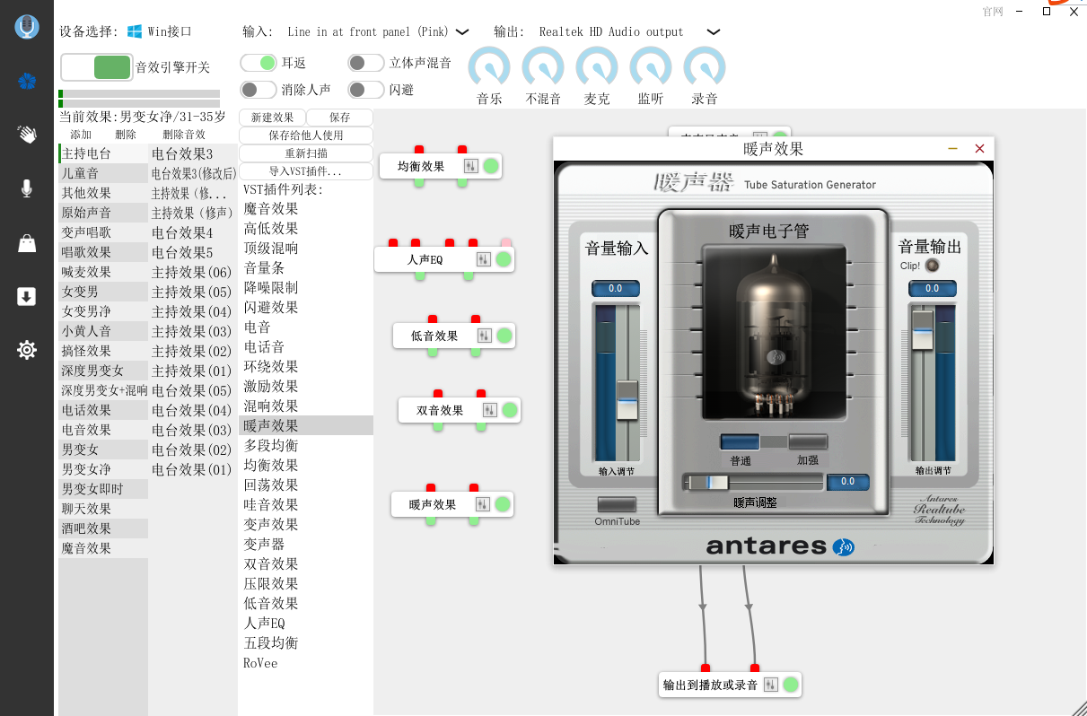Expand the 输入 device dropdown
Viewport: 1087px width, 716px height.
click(x=462, y=31)
